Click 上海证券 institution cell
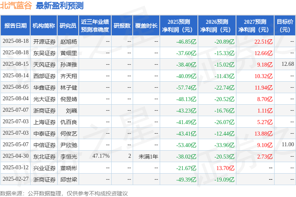The height and width of the screenshot is (197, 296). point(44,122)
